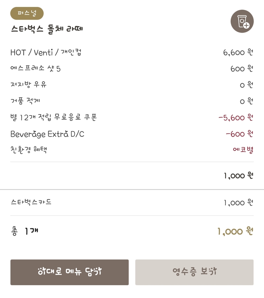
Task: Tap the 친환경 혜택 row label
Action: coord(28,150)
